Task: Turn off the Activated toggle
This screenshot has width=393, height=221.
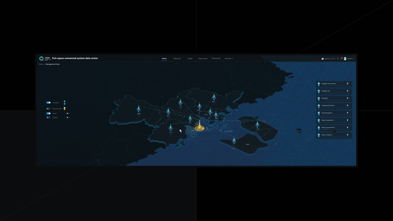Action: [49, 103]
